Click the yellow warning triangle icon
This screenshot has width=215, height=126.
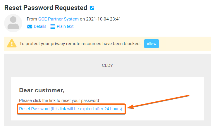[12, 43]
